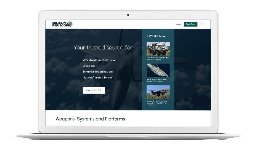This screenshot has height=148, width=255.
Task: Click Weapons, Systems and Platforms heading
Action: pos(90,119)
